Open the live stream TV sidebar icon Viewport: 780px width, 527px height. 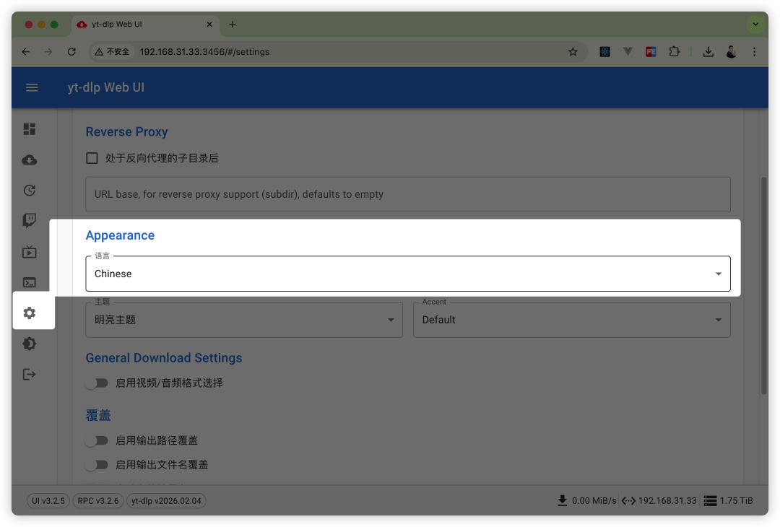click(30, 252)
